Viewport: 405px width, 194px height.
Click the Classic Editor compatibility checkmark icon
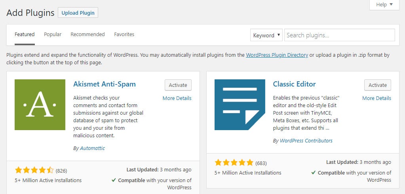(313, 173)
